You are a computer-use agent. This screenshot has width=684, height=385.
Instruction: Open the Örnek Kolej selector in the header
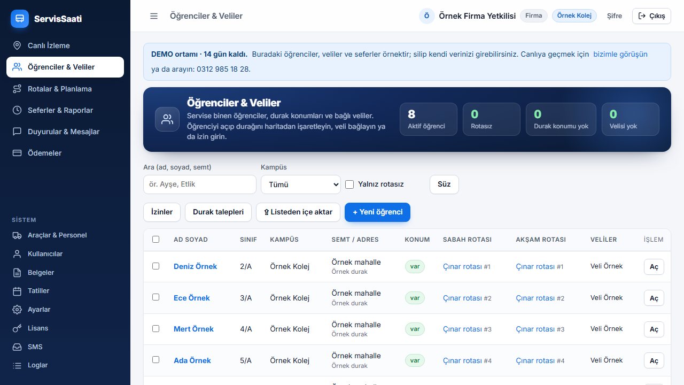click(x=574, y=16)
